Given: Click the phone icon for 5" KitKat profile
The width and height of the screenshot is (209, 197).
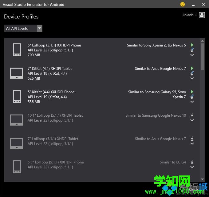Looking at the screenshot, I should (x=17, y=97).
